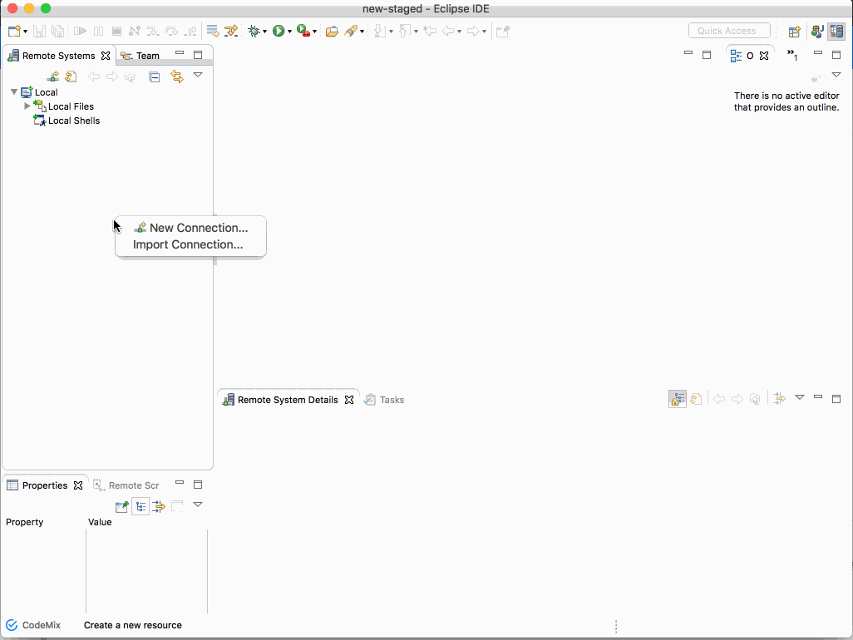The height and width of the screenshot is (640, 853).
Task: Open the Properties view menu triangle
Action: pos(198,505)
